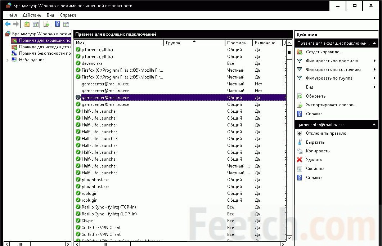Click the Создать правило icon in Actions

[300, 52]
